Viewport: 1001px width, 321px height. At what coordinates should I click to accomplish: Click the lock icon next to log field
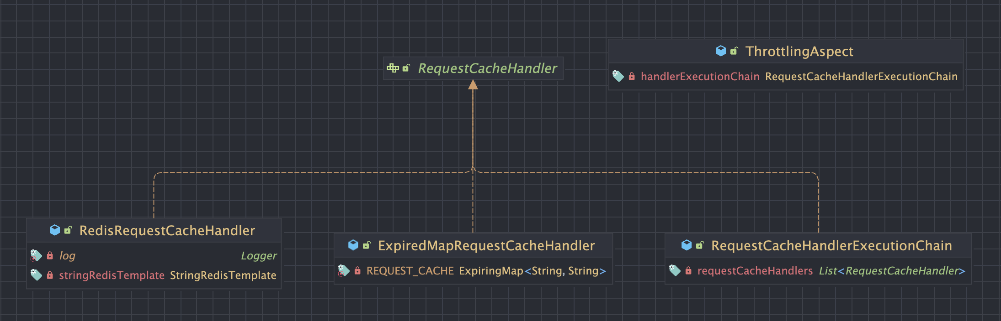(x=50, y=255)
